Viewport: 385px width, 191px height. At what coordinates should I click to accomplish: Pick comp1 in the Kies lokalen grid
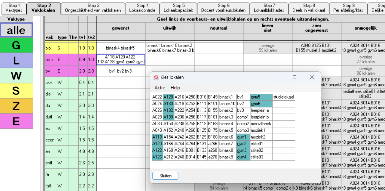(243, 117)
